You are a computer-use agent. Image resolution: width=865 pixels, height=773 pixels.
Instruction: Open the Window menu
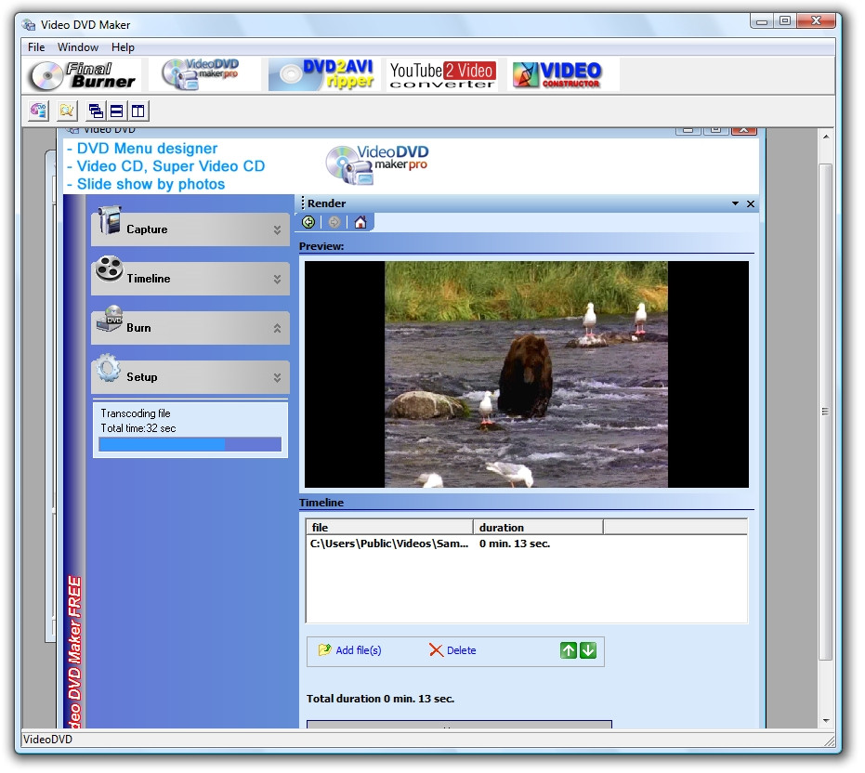click(x=78, y=47)
